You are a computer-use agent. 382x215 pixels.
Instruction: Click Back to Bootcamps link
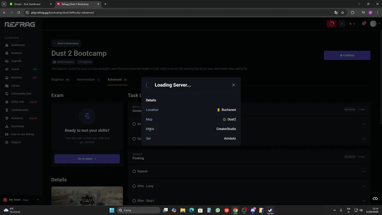pos(66,43)
